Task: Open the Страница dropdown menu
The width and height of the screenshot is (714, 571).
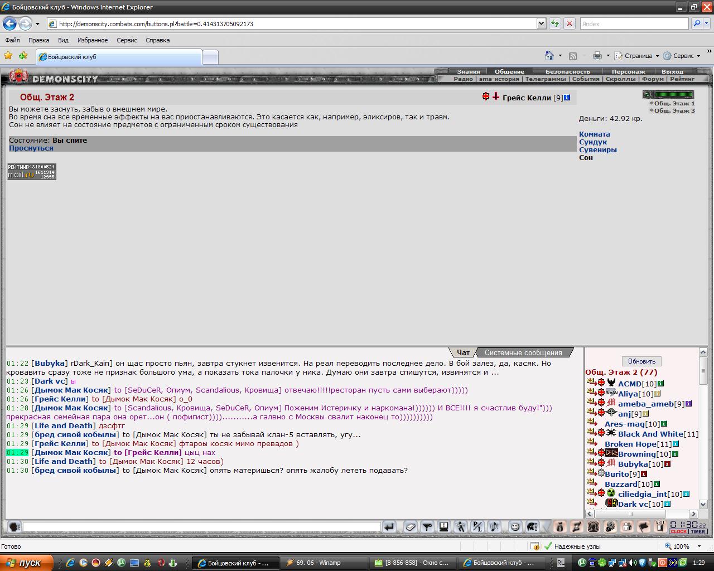Action: tap(636, 56)
